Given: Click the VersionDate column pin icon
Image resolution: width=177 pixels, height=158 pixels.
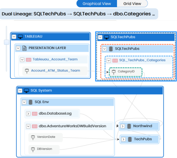Looking at the screenshot, I should pos(33,137).
